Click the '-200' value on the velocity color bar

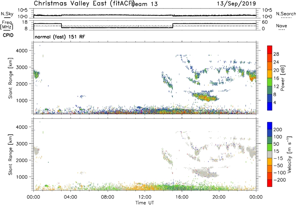280,180
